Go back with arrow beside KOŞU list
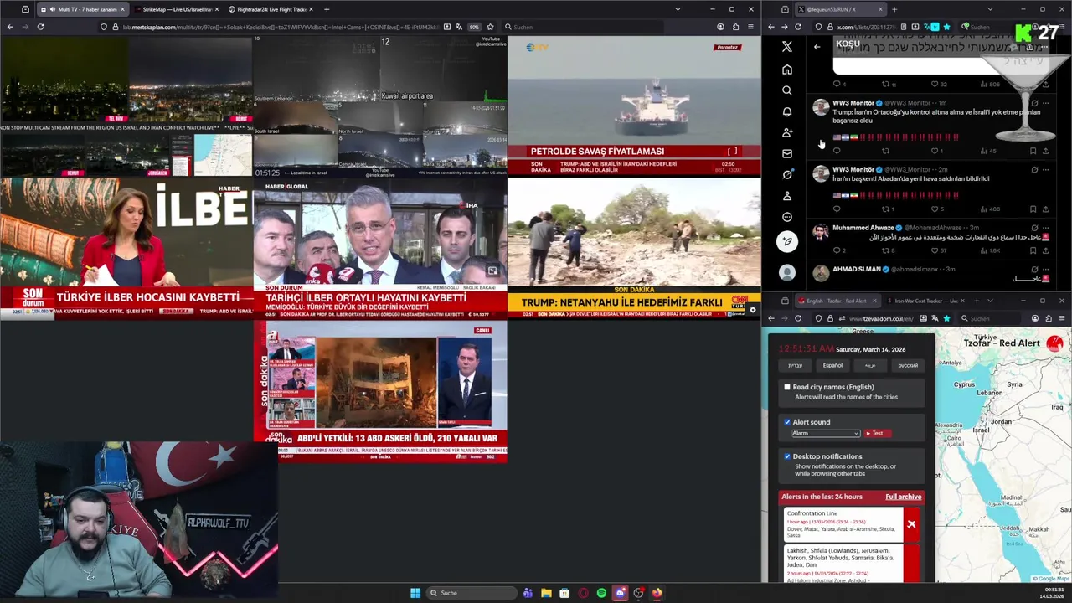 point(817,47)
